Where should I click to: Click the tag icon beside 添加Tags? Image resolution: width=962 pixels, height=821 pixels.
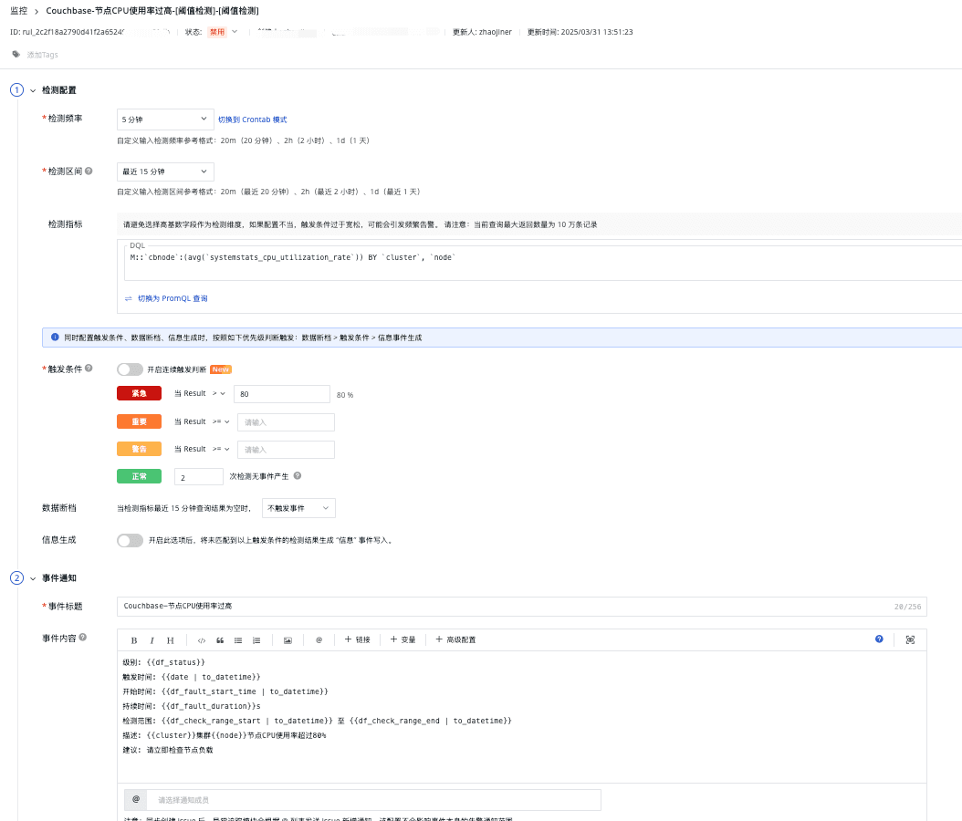[16, 54]
